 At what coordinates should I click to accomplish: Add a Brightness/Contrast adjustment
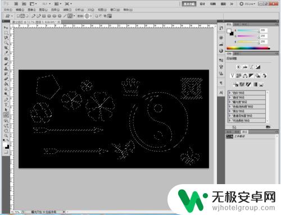[238, 67]
